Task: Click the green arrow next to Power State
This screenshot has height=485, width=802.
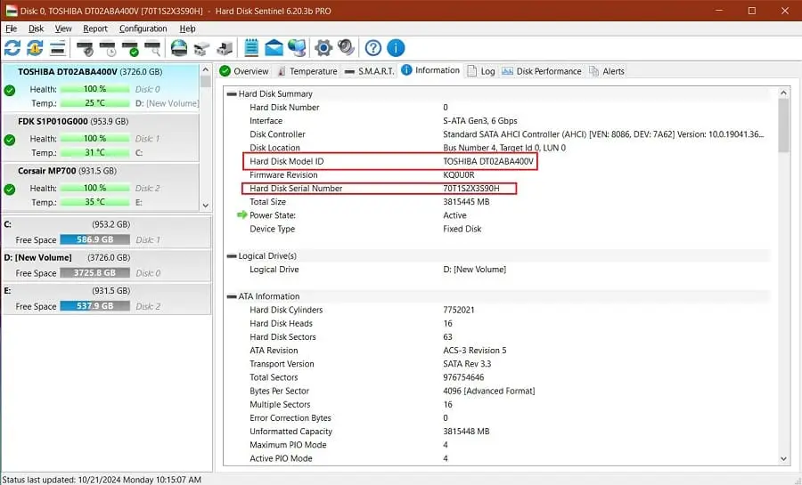Action: tap(241, 215)
